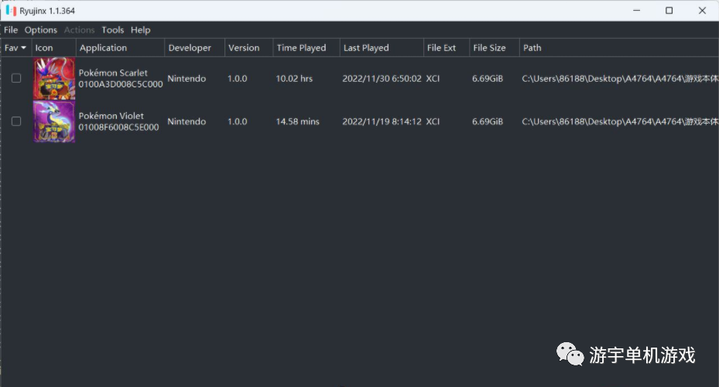Click the file path in Scarlet row
Screen dimensions: 719x387
tap(620, 78)
